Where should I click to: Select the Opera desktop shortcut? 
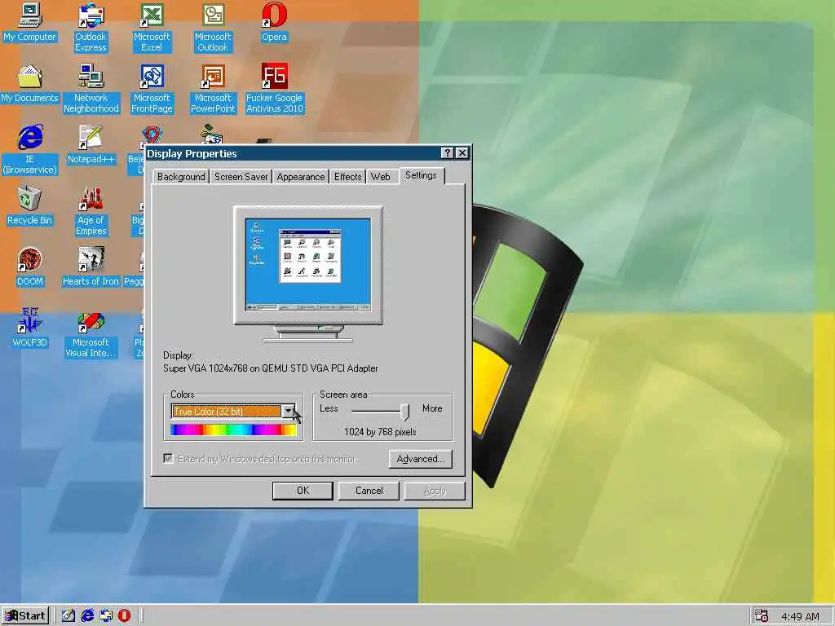(274, 23)
